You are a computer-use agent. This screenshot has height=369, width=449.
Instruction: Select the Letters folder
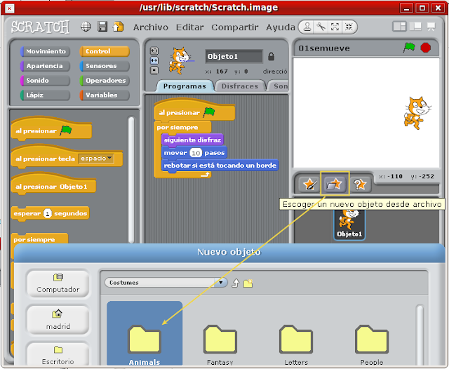point(296,345)
